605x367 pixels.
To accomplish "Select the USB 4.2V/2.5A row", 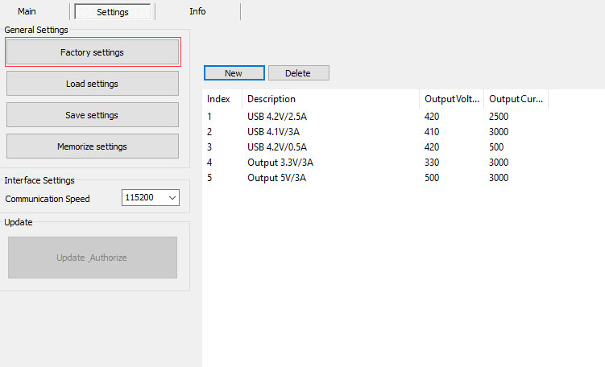I will tap(277, 117).
